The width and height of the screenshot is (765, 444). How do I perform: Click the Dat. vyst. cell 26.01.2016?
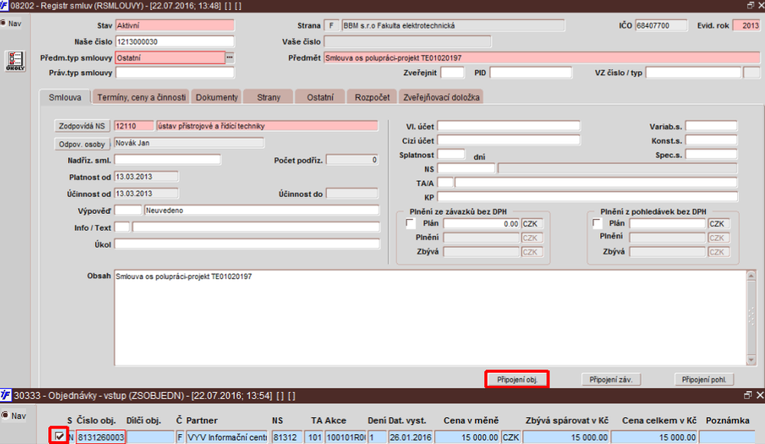point(410,436)
